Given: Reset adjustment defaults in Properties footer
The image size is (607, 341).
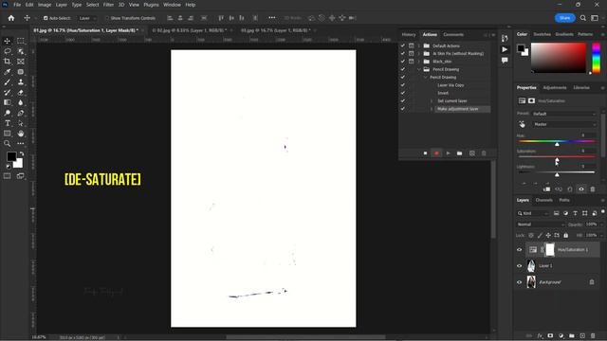Looking at the screenshot, I should pos(570,189).
